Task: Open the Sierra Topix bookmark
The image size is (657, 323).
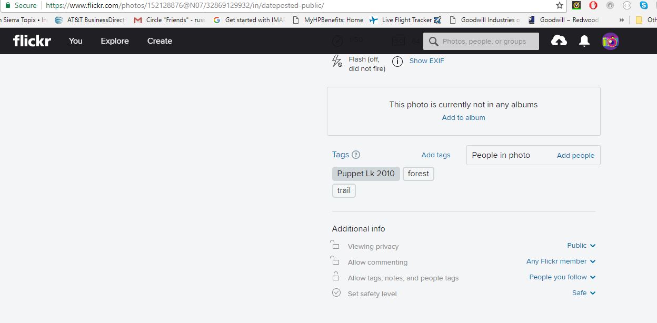Action: pos(23,20)
